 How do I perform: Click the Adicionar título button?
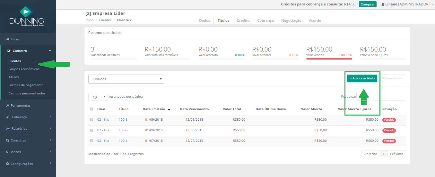pyautogui.click(x=362, y=78)
